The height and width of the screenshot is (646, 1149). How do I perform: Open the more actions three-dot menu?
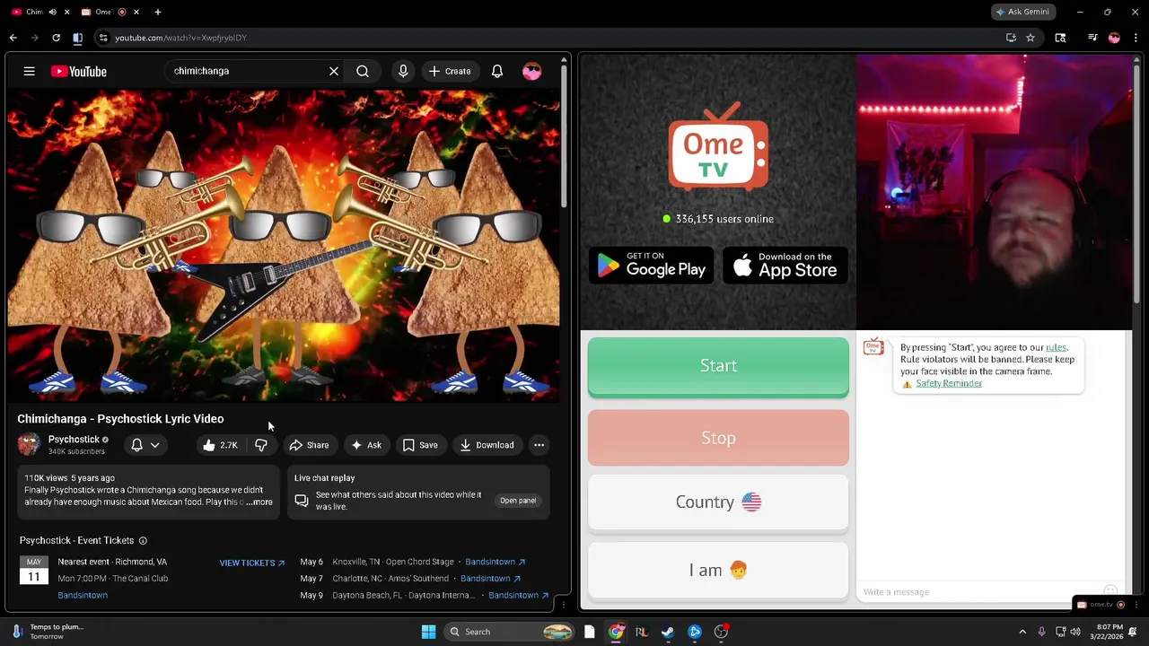(x=539, y=445)
